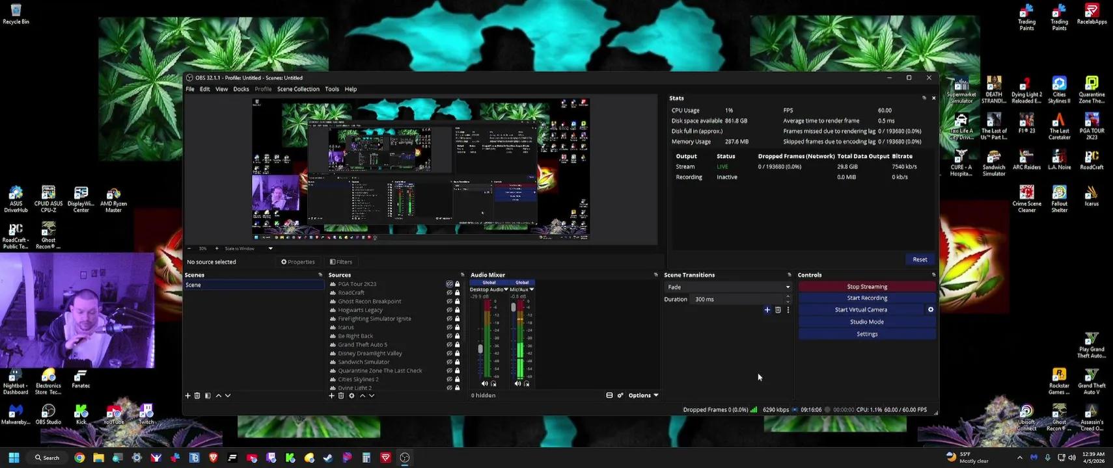Image resolution: width=1113 pixels, height=468 pixels.
Task: Open the Scene Collection menu
Action: click(298, 89)
